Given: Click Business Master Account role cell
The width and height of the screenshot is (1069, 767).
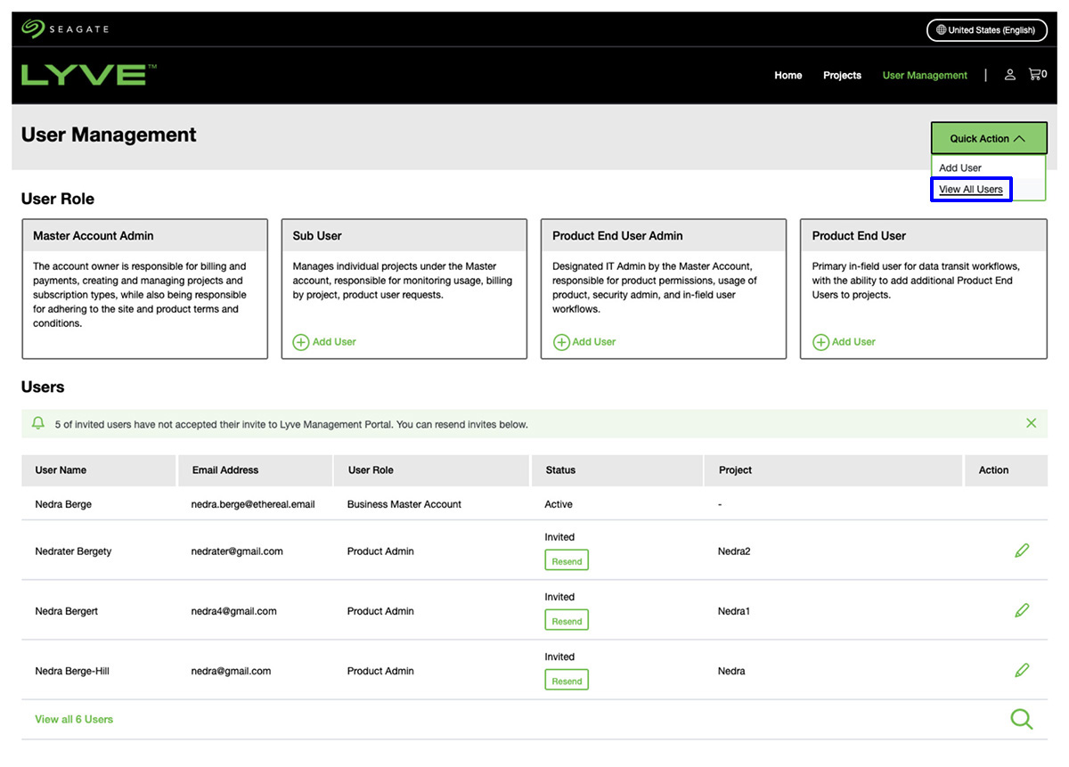Looking at the screenshot, I should point(404,504).
